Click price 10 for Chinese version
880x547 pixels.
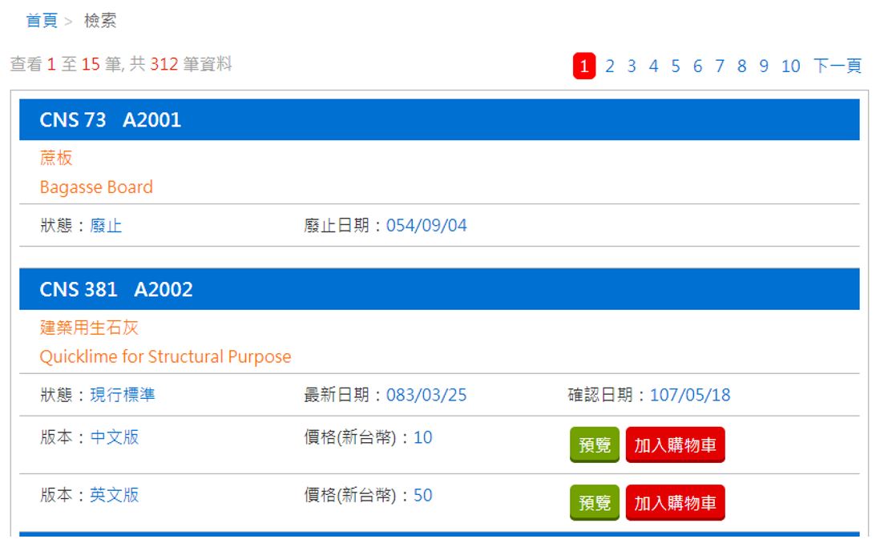(423, 437)
